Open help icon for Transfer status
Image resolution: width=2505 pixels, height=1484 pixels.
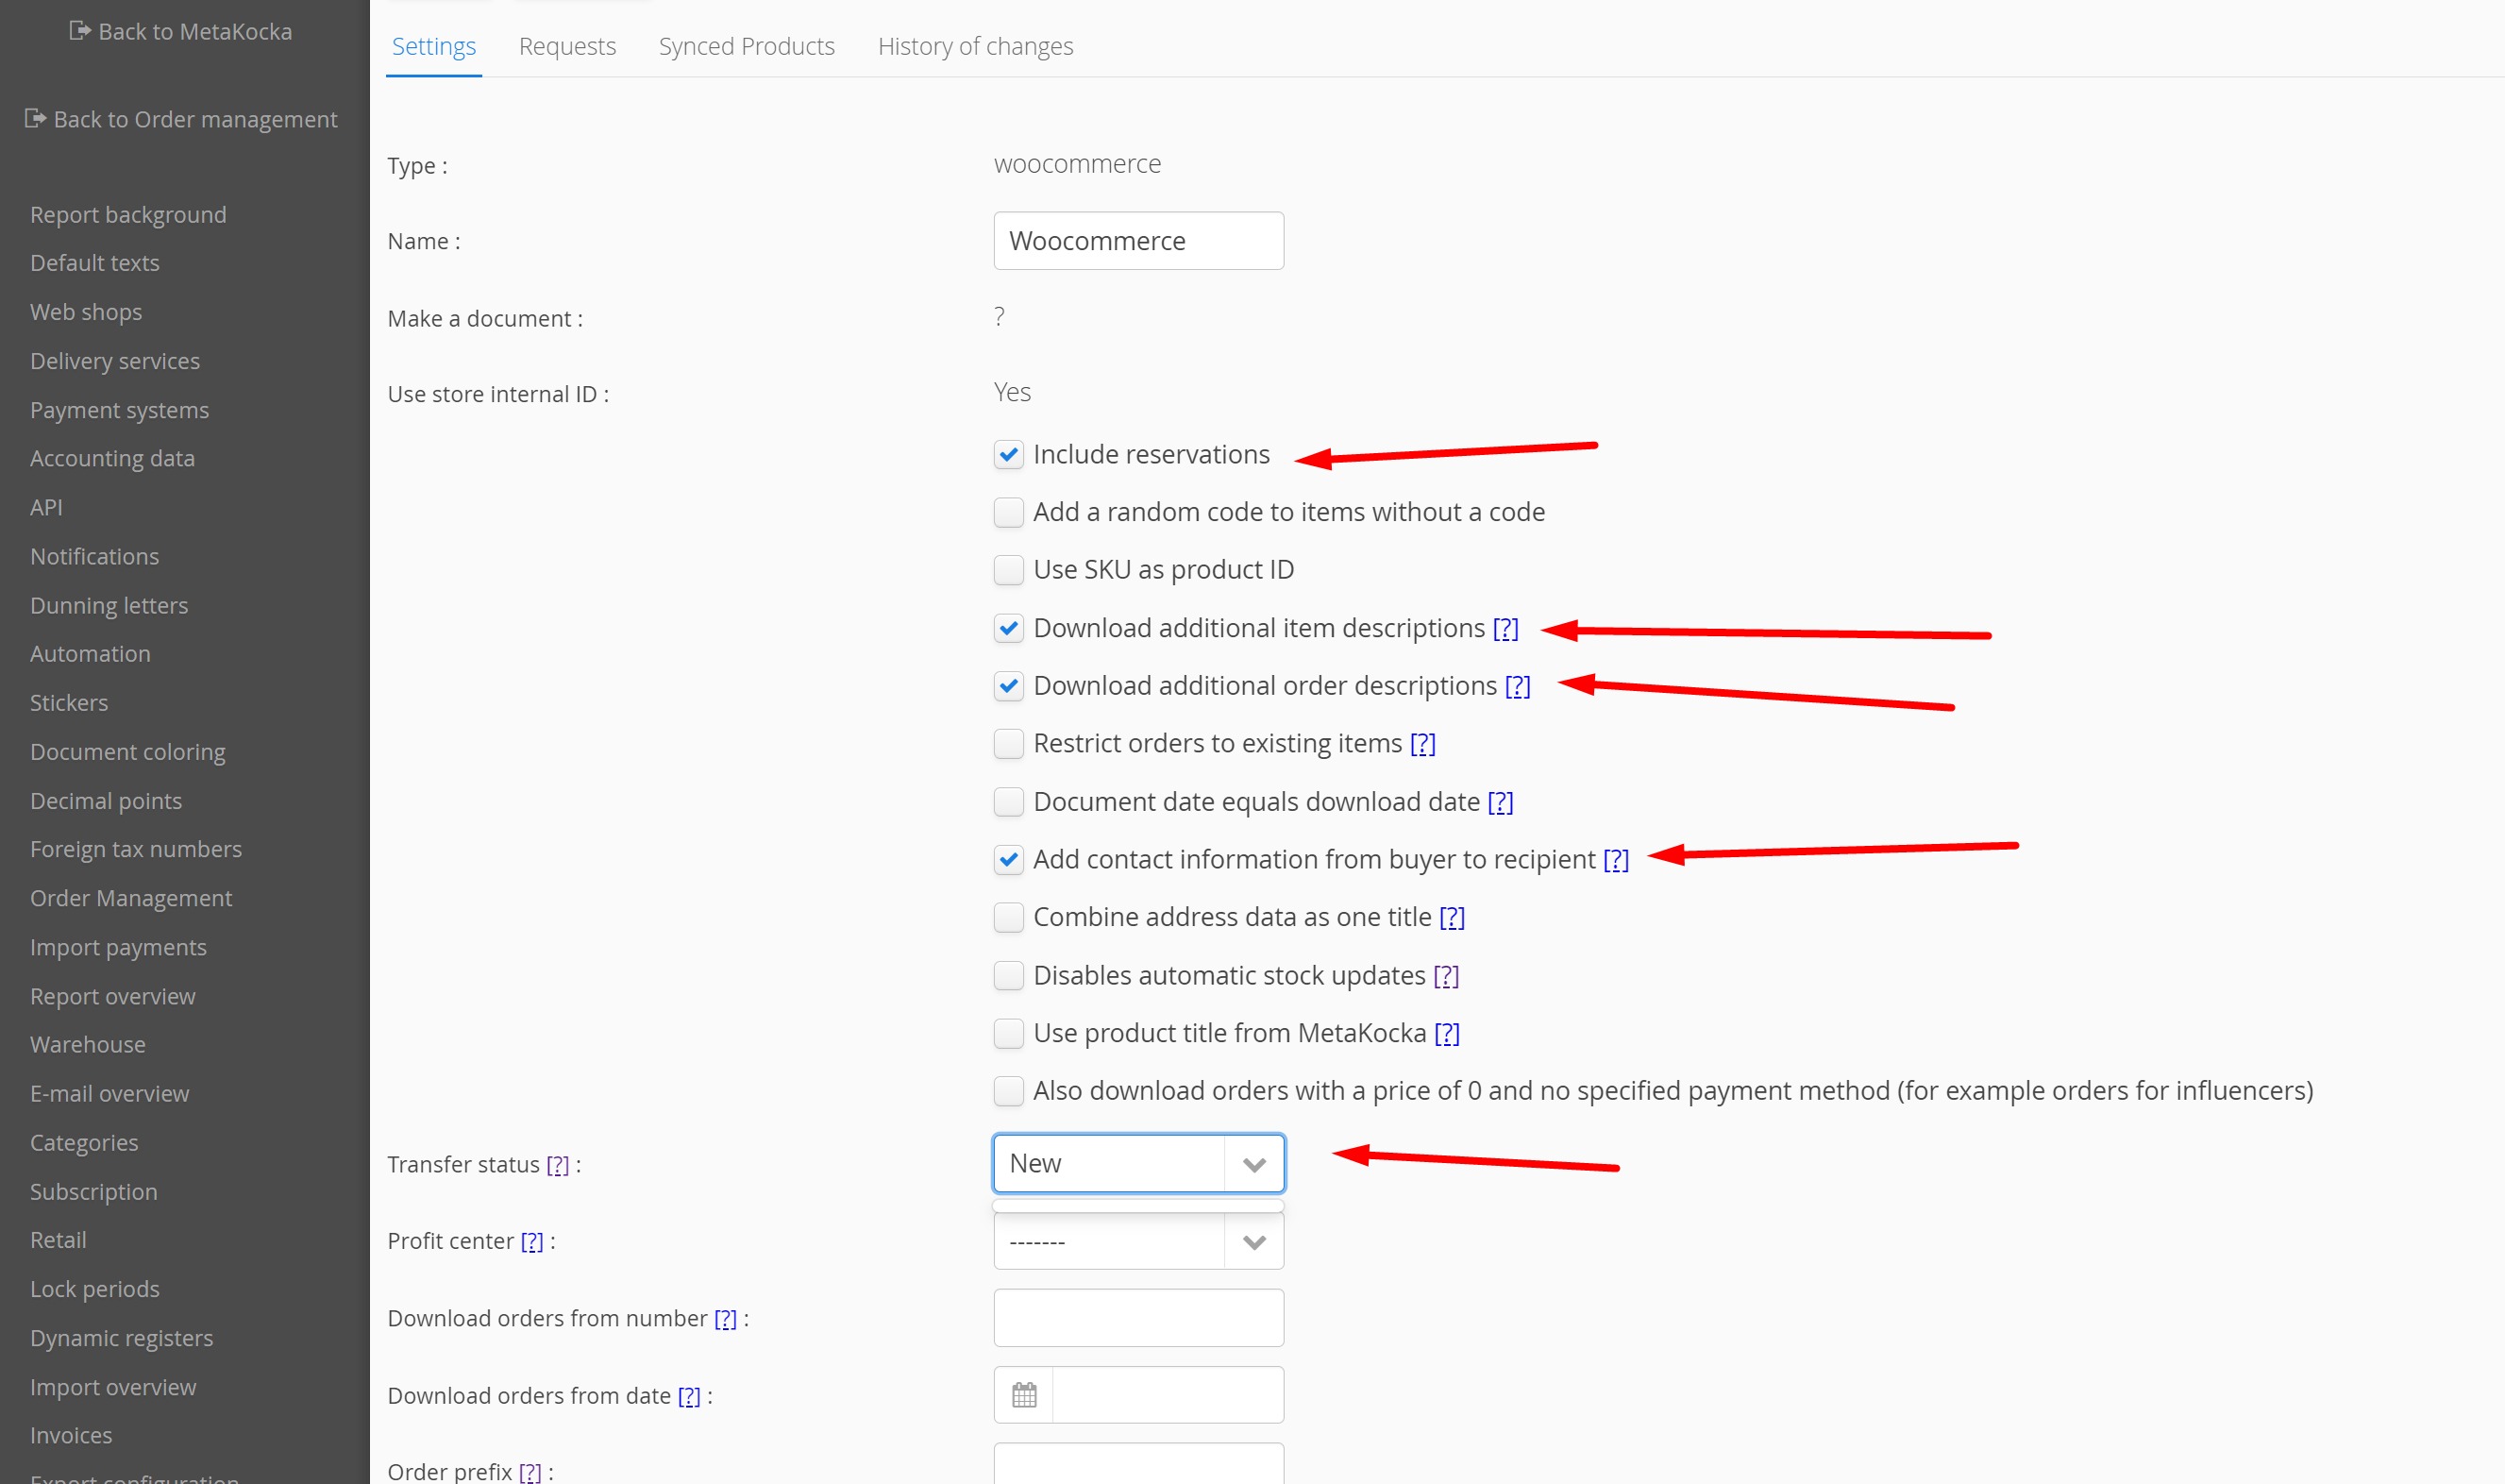[558, 1165]
